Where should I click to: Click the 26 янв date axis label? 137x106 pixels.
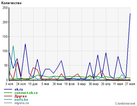pos(57,84)
